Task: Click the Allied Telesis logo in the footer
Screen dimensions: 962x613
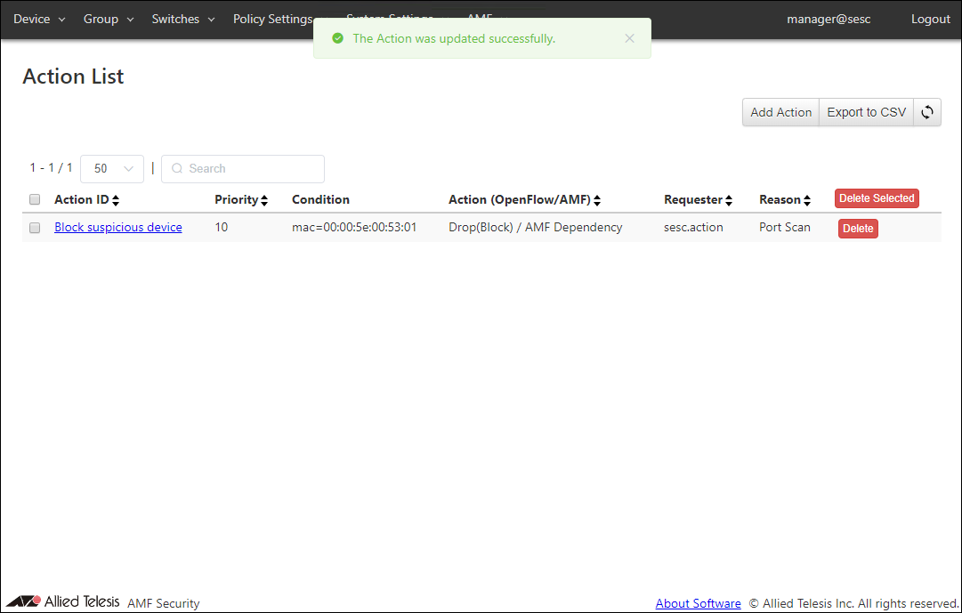Action: tap(63, 602)
